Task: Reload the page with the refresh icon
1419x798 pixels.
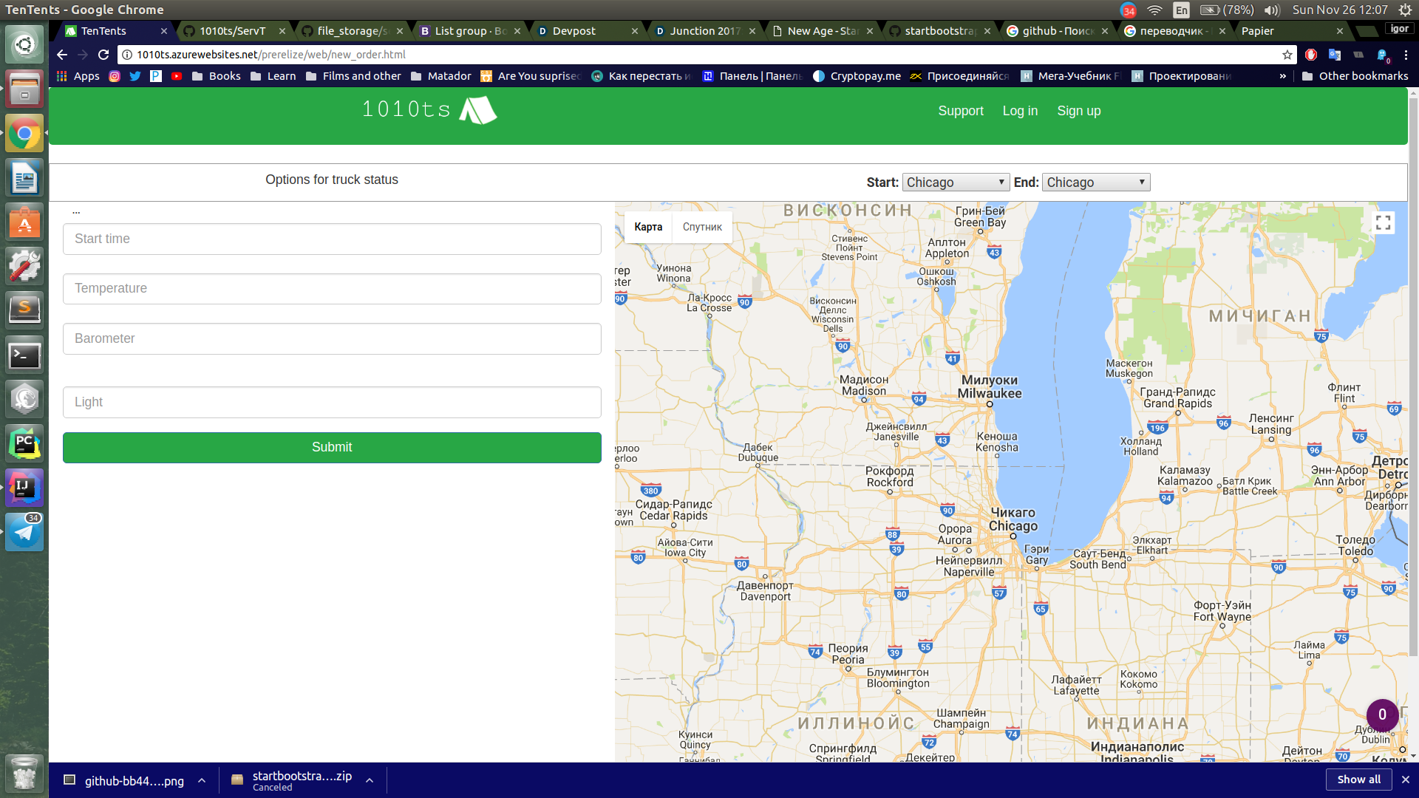Action: pos(103,55)
